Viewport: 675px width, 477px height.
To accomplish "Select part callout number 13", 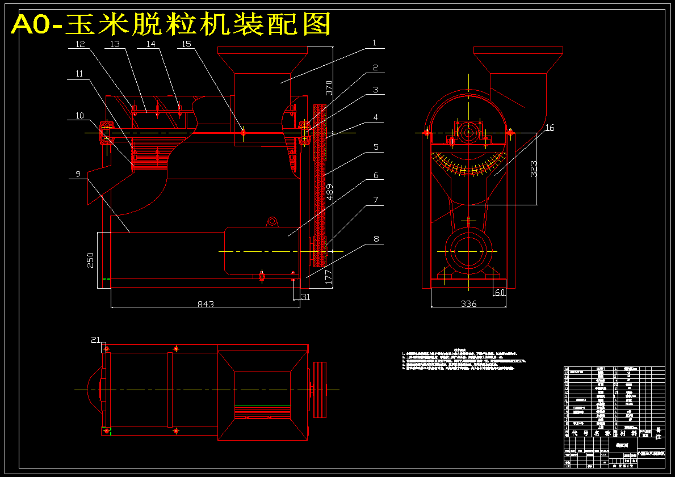I will [x=115, y=44].
